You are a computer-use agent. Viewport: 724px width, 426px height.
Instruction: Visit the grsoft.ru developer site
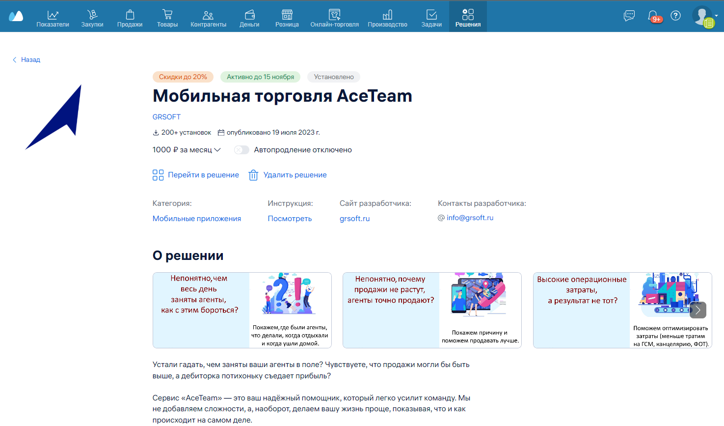coord(355,219)
